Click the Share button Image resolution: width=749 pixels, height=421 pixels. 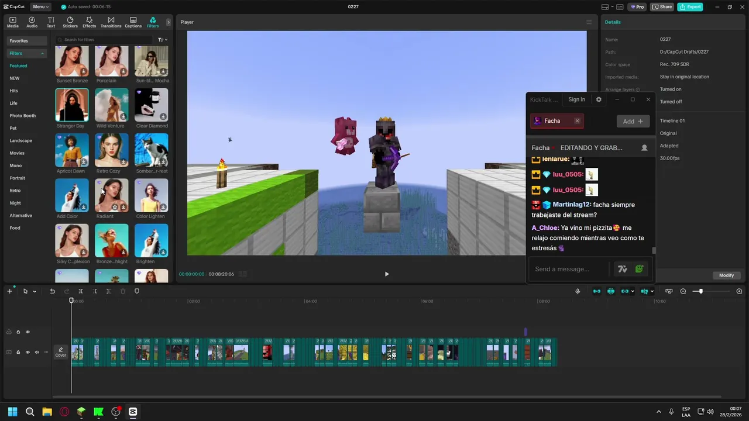pos(662,7)
